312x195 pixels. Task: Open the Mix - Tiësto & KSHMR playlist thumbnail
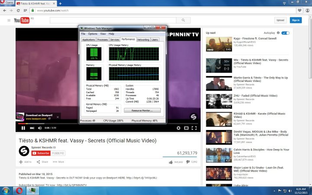219,65
